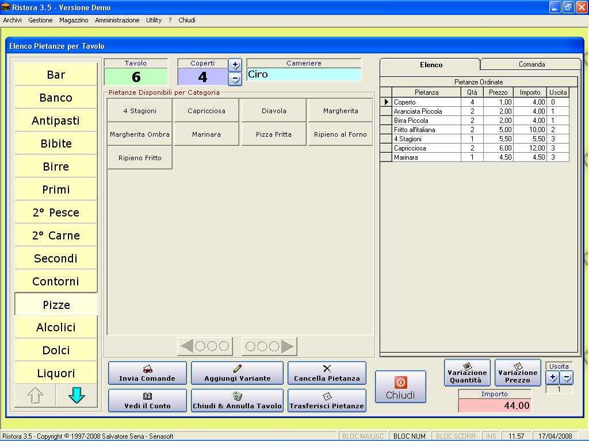Viewport: 589px width, 441px height.
Task: Open the Archivi menu
Action: tap(13, 20)
